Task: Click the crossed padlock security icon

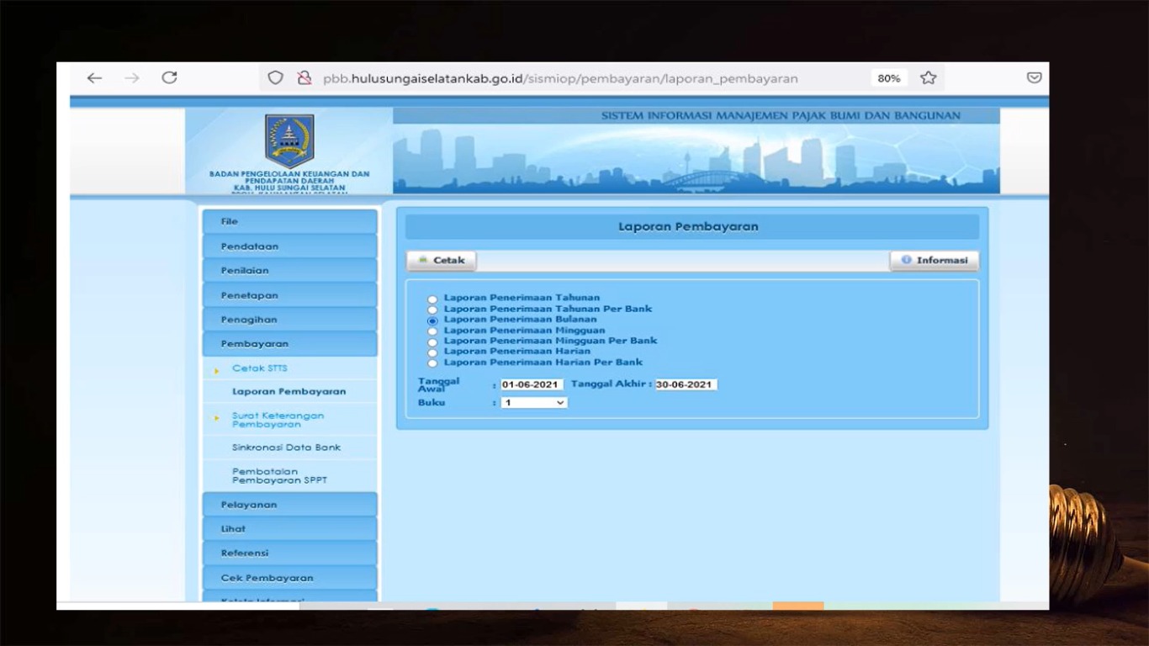Action: [304, 78]
